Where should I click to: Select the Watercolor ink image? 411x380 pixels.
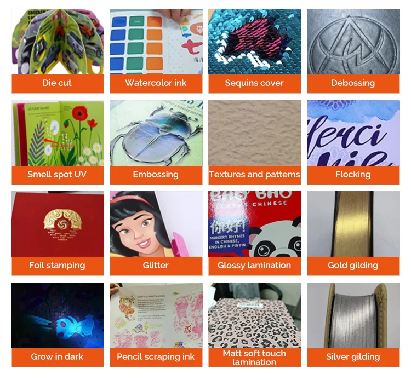click(x=156, y=42)
